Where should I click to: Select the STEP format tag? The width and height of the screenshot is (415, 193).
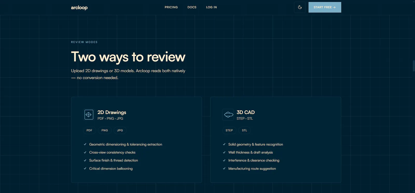229,130
